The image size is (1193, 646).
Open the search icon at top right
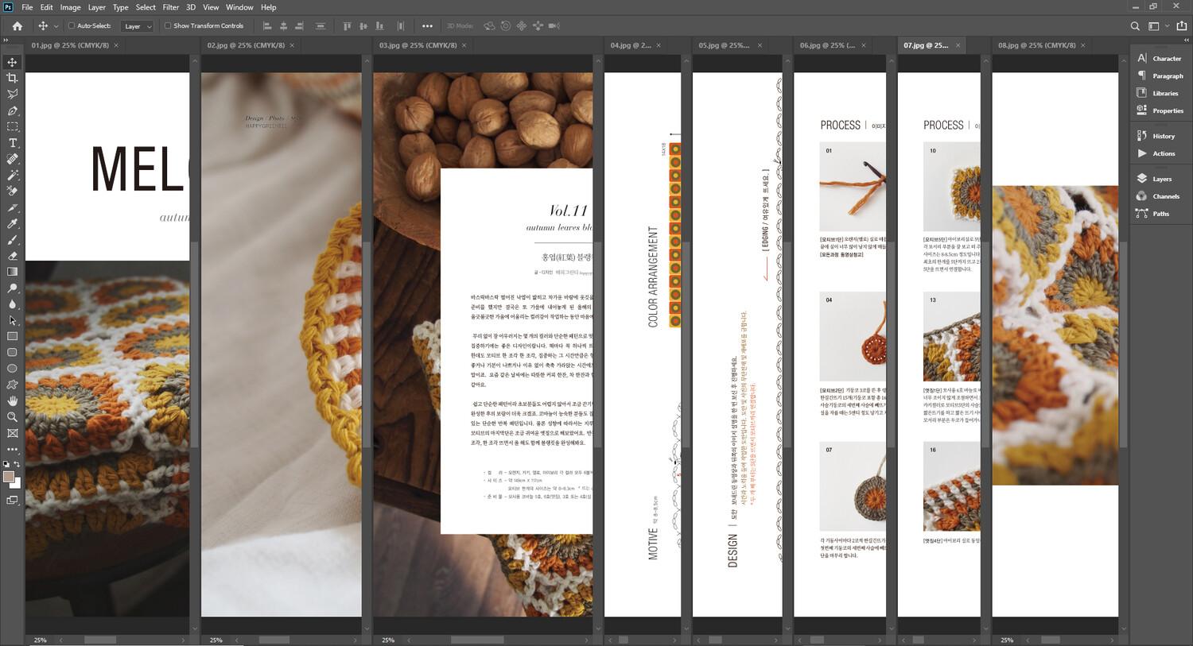pos(1135,26)
